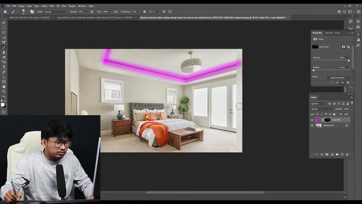Screen dimensions: 362x204
Task: Toggle visibility of Background layer
Action: (x=312, y=125)
